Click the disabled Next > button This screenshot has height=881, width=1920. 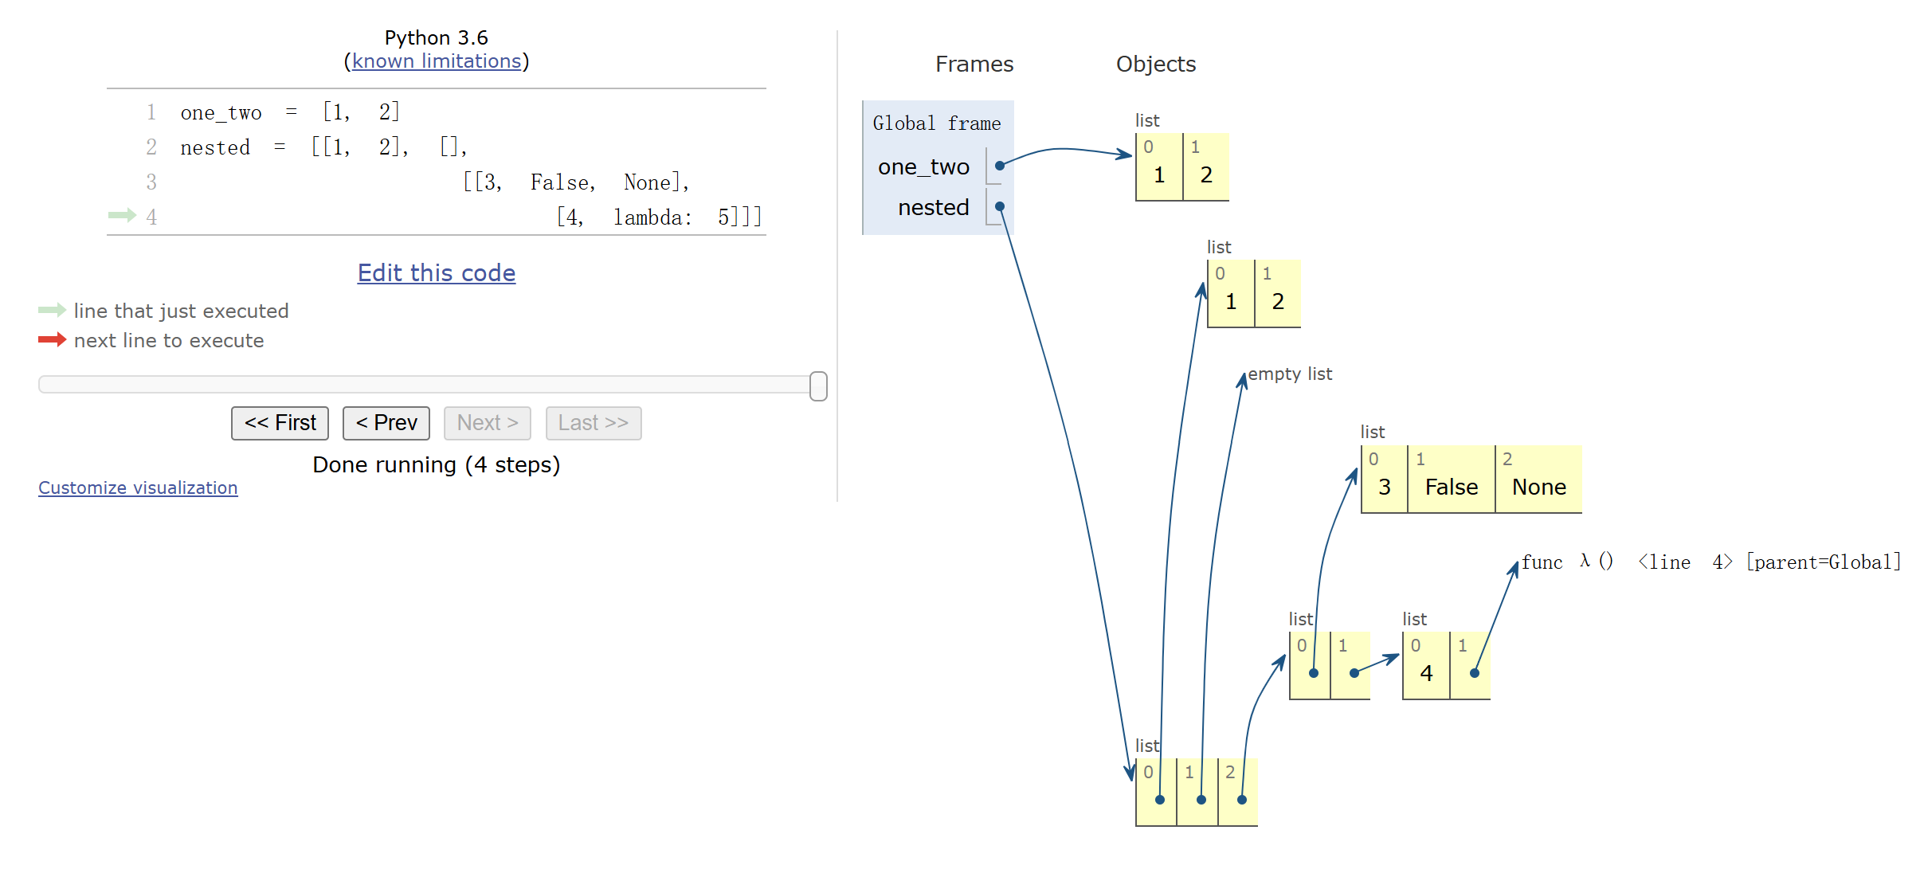pyautogui.click(x=488, y=423)
